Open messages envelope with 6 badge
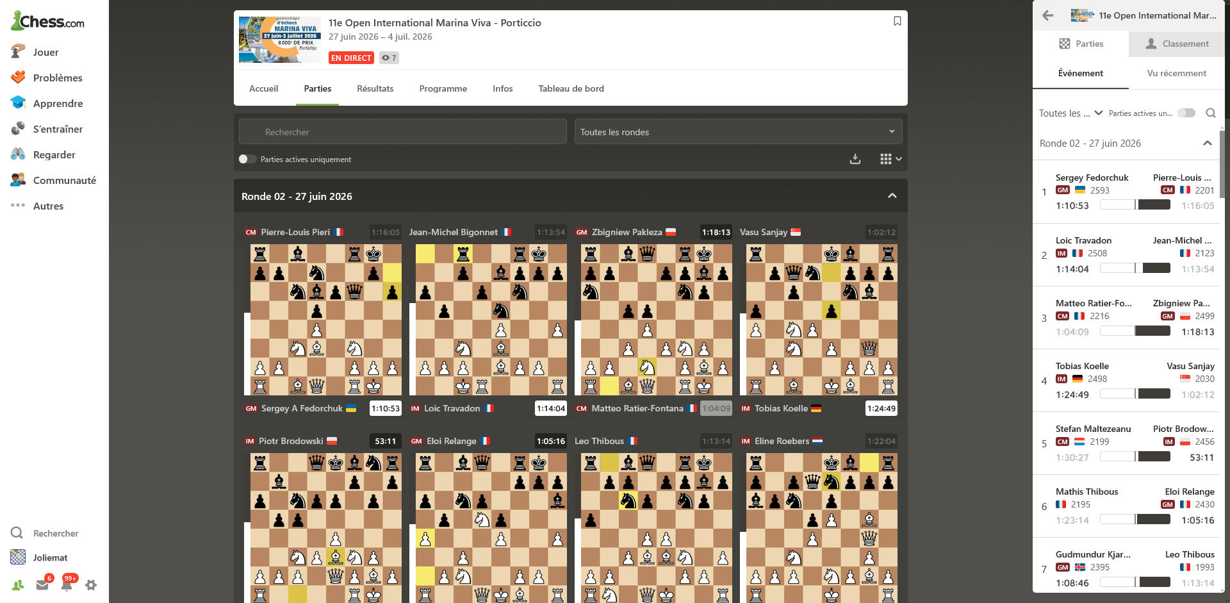Image resolution: width=1230 pixels, height=603 pixels. click(43, 584)
